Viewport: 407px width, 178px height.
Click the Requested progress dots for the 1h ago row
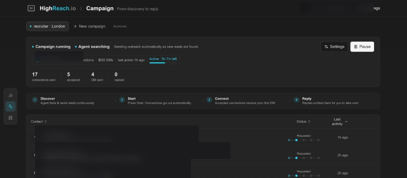[x=304, y=140]
